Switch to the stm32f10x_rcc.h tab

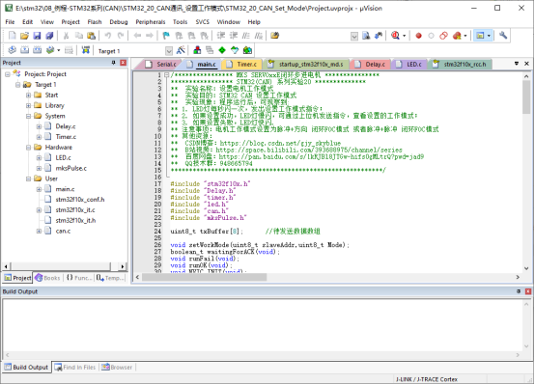pos(460,64)
